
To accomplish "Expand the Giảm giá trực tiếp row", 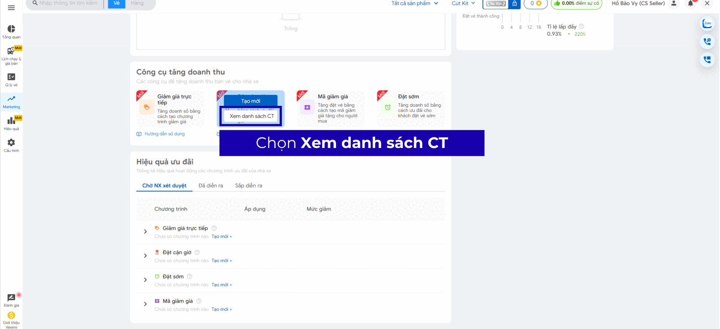I will (145, 231).
